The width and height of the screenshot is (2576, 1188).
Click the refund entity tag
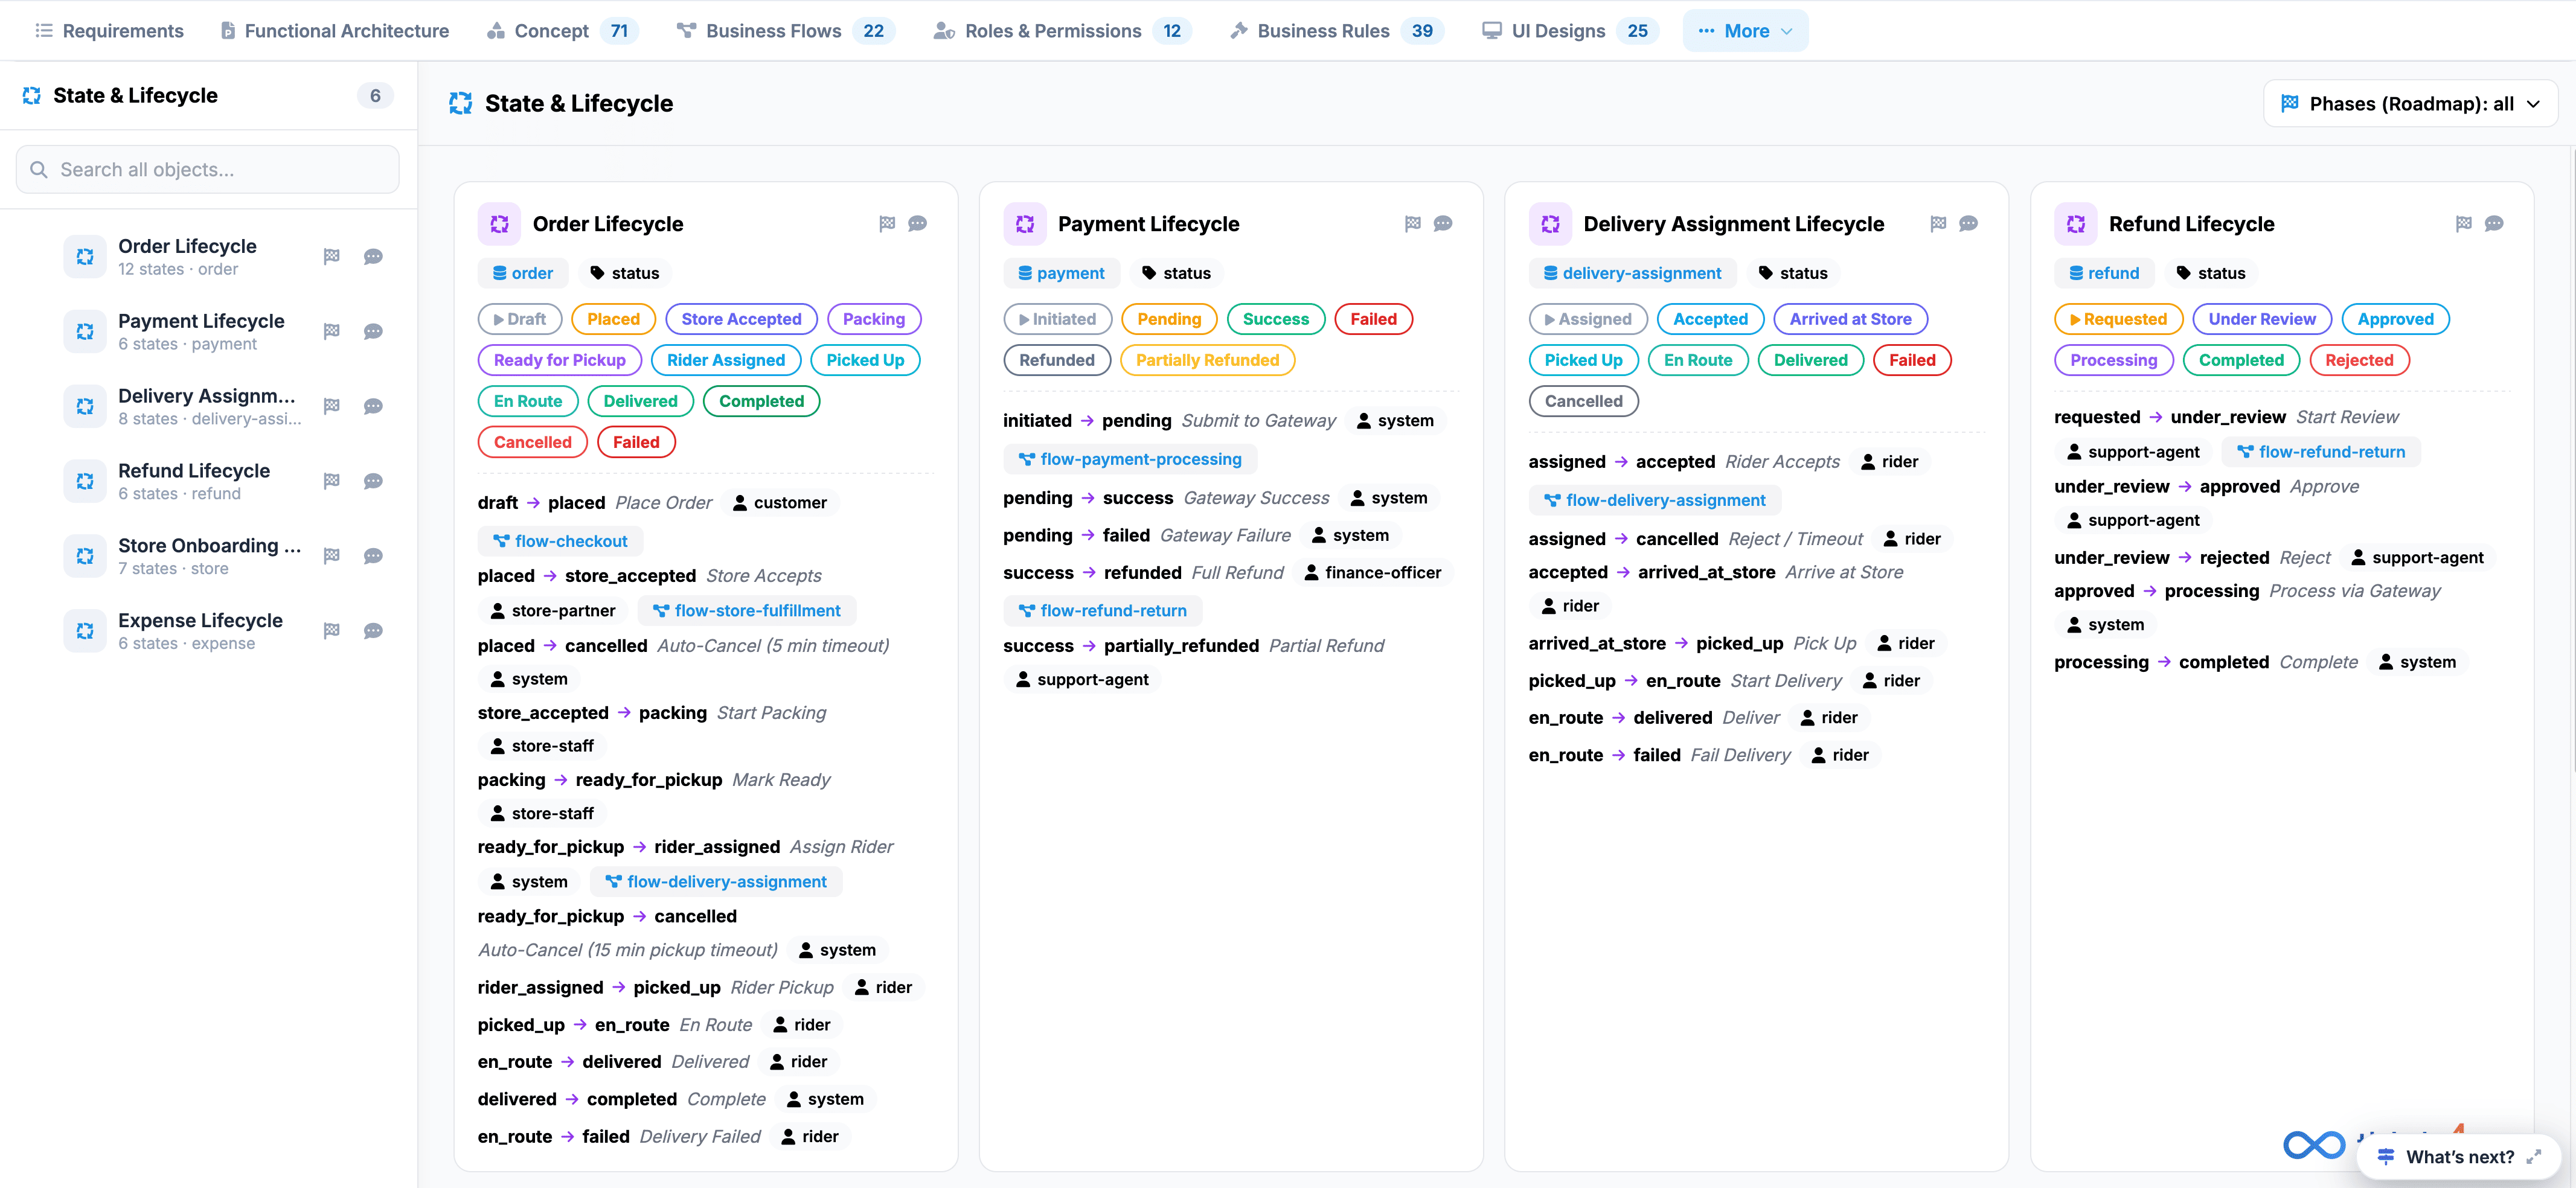2105,273
